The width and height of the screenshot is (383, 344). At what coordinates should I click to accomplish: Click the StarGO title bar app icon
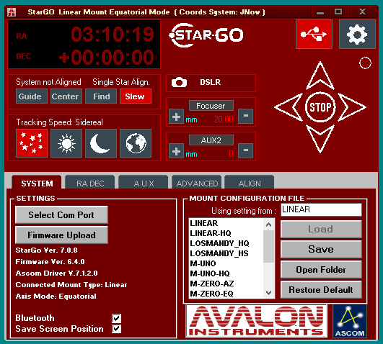pyautogui.click(x=12, y=12)
